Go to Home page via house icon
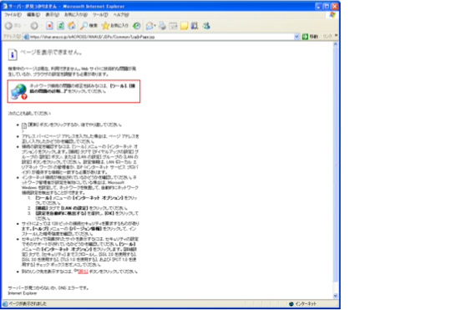 click(72, 26)
